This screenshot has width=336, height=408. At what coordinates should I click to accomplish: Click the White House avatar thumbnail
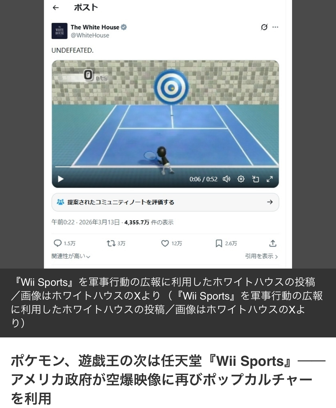(x=59, y=31)
